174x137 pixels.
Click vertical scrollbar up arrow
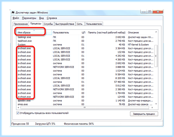(156, 32)
